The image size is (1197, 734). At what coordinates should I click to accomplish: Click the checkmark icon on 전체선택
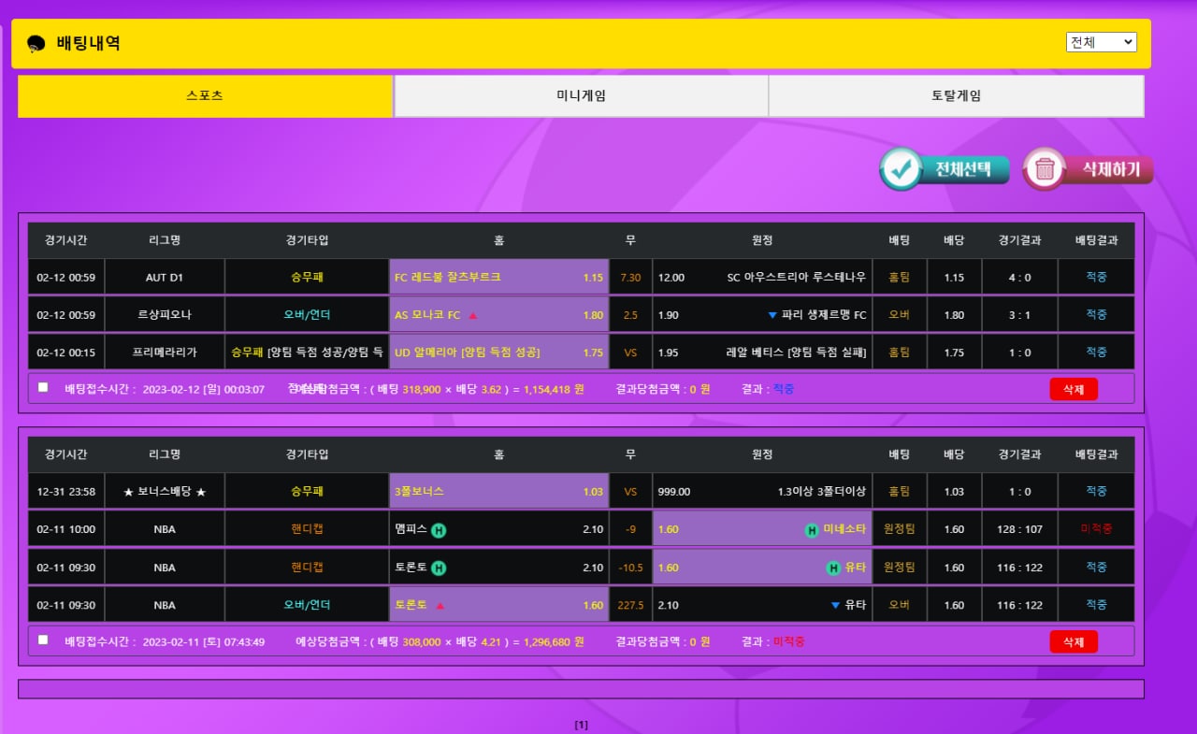(x=901, y=169)
